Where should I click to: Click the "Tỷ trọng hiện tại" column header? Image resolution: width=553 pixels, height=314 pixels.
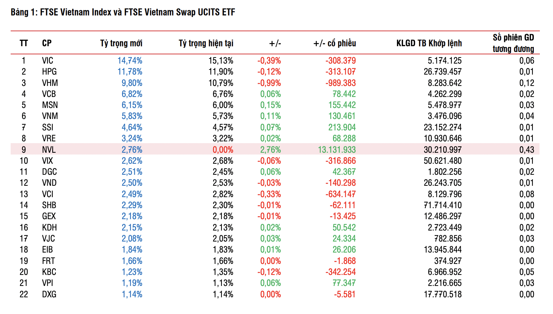click(206, 43)
